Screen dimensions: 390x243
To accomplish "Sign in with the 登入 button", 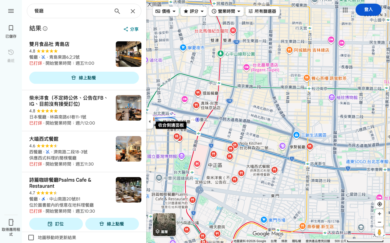I will tap(368, 10).
